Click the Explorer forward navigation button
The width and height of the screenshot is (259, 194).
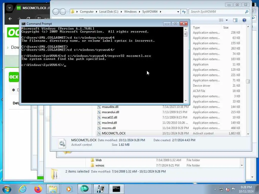click(x=63, y=12)
